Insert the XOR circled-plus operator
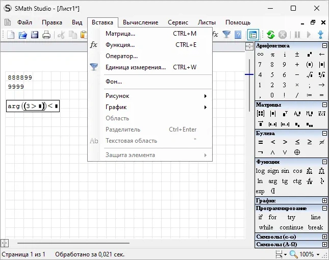Screen dimensions: 329x260 [297, 152]
